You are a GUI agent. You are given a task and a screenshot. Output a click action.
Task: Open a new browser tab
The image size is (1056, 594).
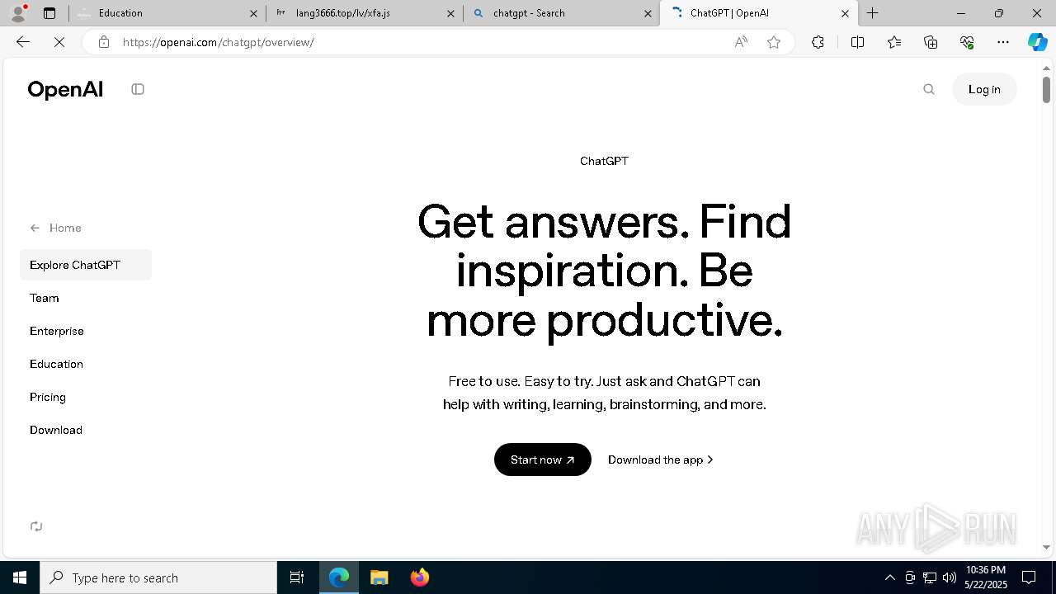(x=872, y=13)
